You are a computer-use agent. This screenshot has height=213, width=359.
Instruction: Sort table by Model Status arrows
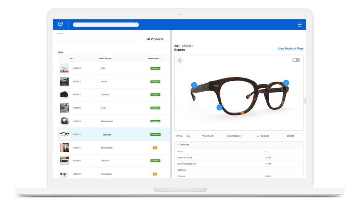tap(161, 59)
